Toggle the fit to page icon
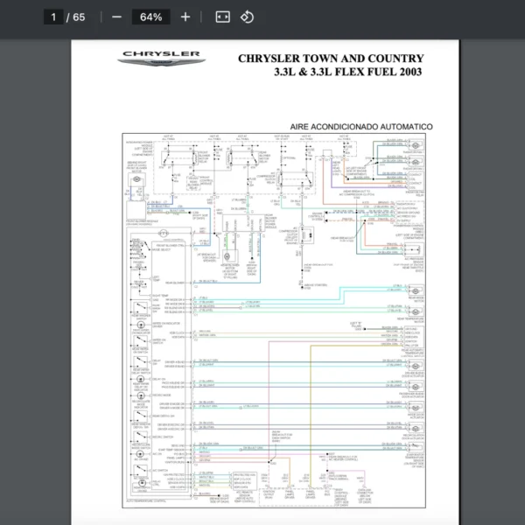This screenshot has width=525, height=525. [222, 17]
